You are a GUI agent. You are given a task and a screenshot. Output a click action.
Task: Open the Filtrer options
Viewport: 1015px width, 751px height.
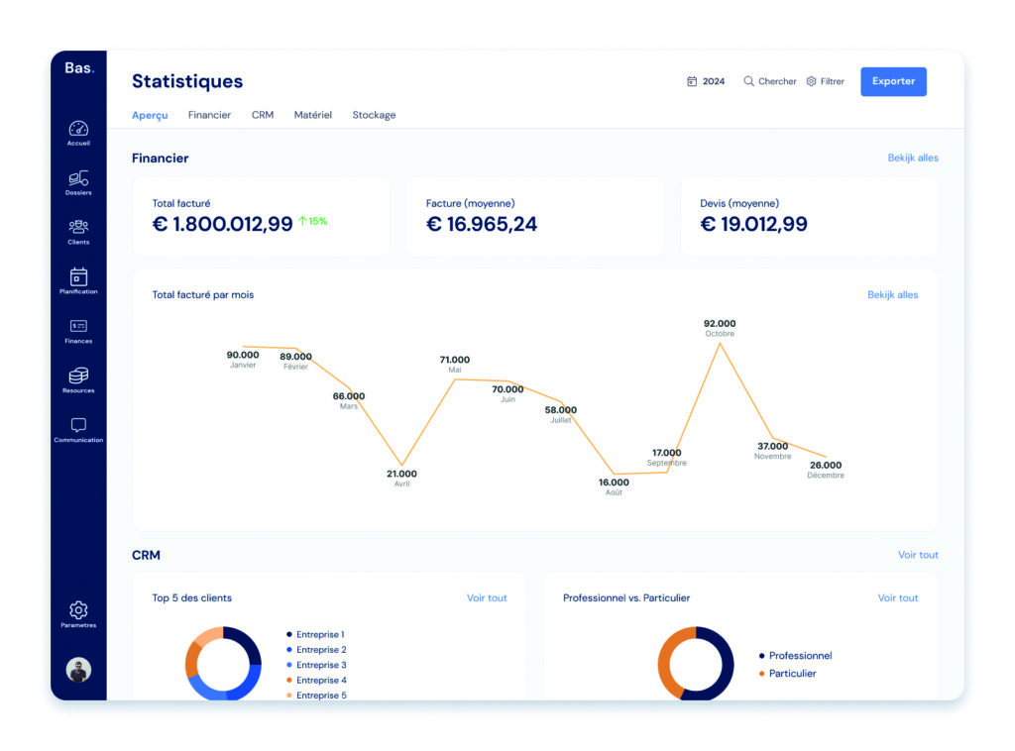[825, 81]
